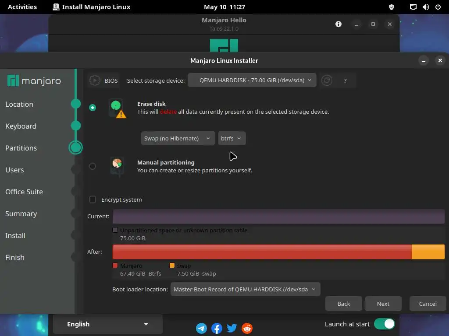Click the orange swap partition bar
Viewport: 449px width, 336px height.
point(428,252)
